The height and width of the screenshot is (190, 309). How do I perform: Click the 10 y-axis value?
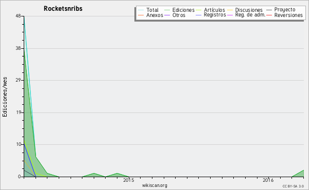tap(19, 144)
